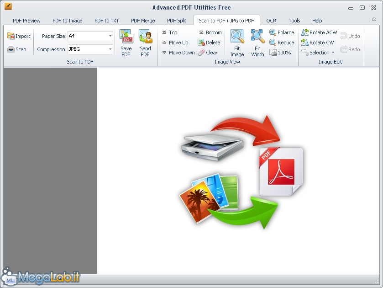Click the Redo arrow
The height and width of the screenshot is (288, 383).
(x=344, y=49)
